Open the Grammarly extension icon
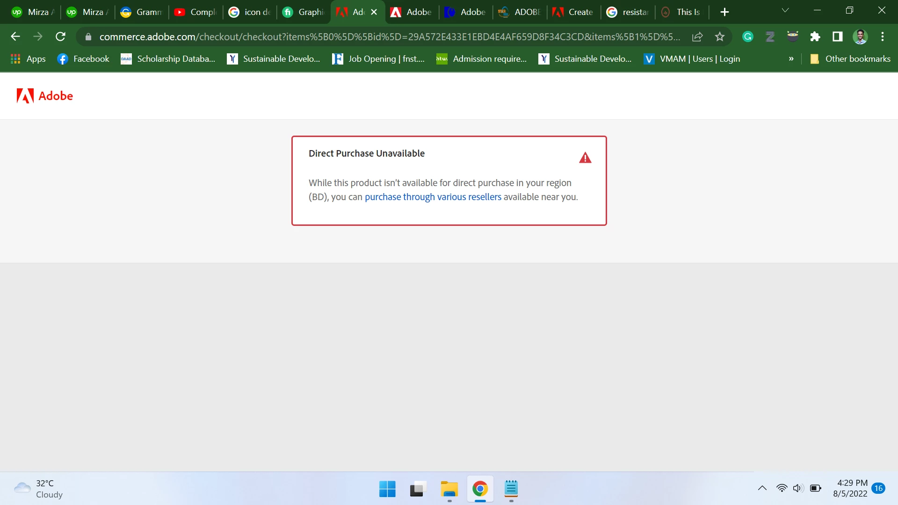 pos(747,36)
